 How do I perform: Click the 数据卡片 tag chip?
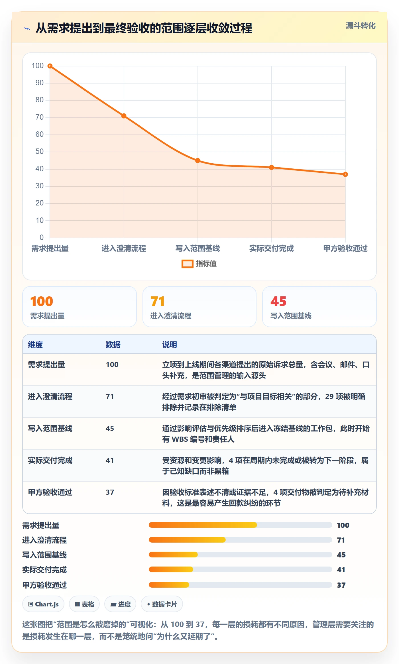162,604
